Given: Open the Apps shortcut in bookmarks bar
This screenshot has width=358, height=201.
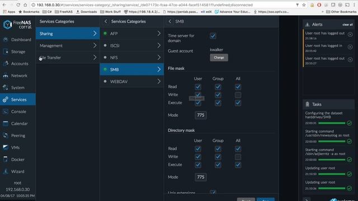Looking at the screenshot, I should [x=9, y=12].
